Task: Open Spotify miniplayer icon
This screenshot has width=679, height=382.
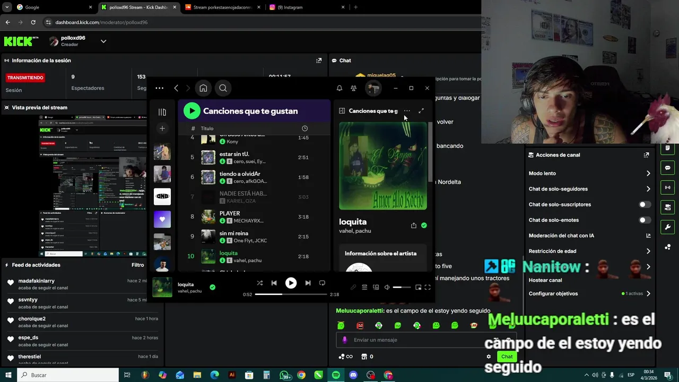Action: coord(418,288)
